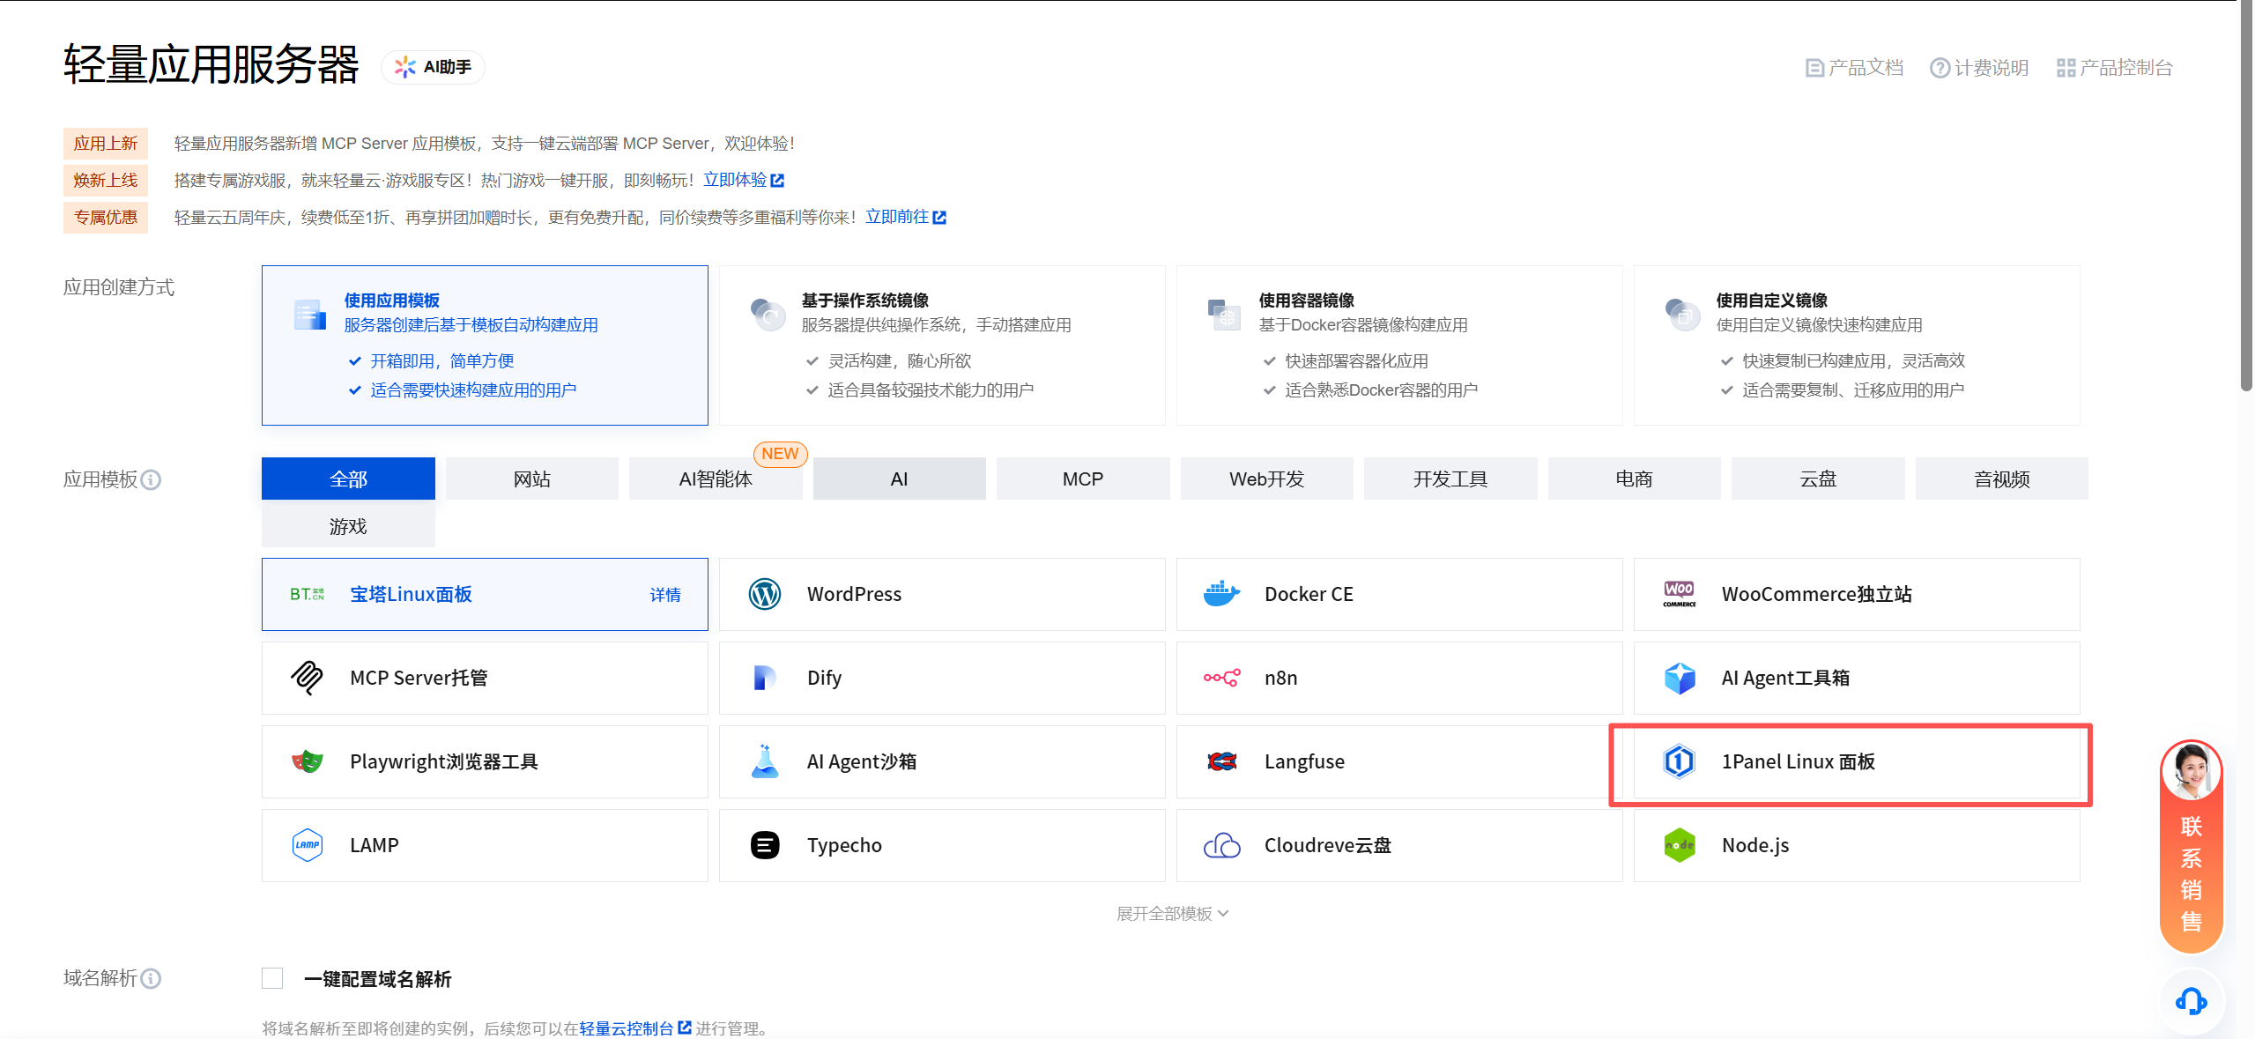Click the Node.js hexagon icon
The width and height of the screenshot is (2255, 1039).
pos(1678,844)
